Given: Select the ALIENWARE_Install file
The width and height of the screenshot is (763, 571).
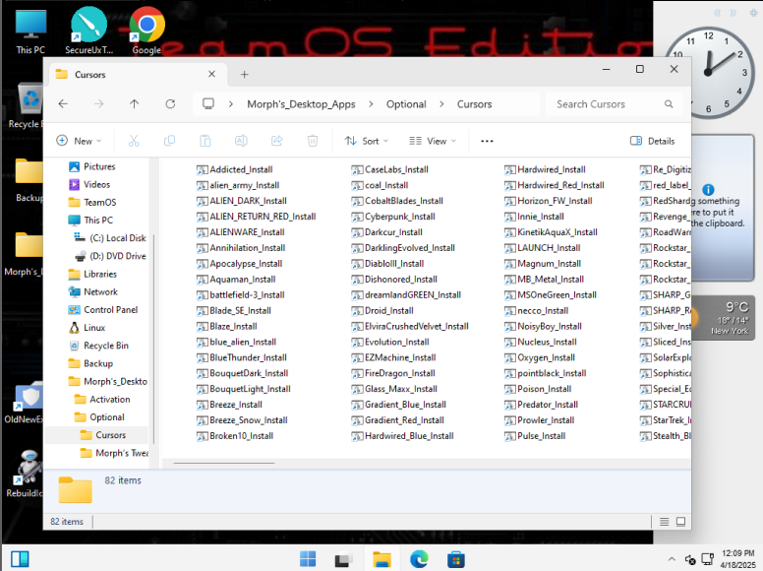Looking at the screenshot, I should coord(240,232).
